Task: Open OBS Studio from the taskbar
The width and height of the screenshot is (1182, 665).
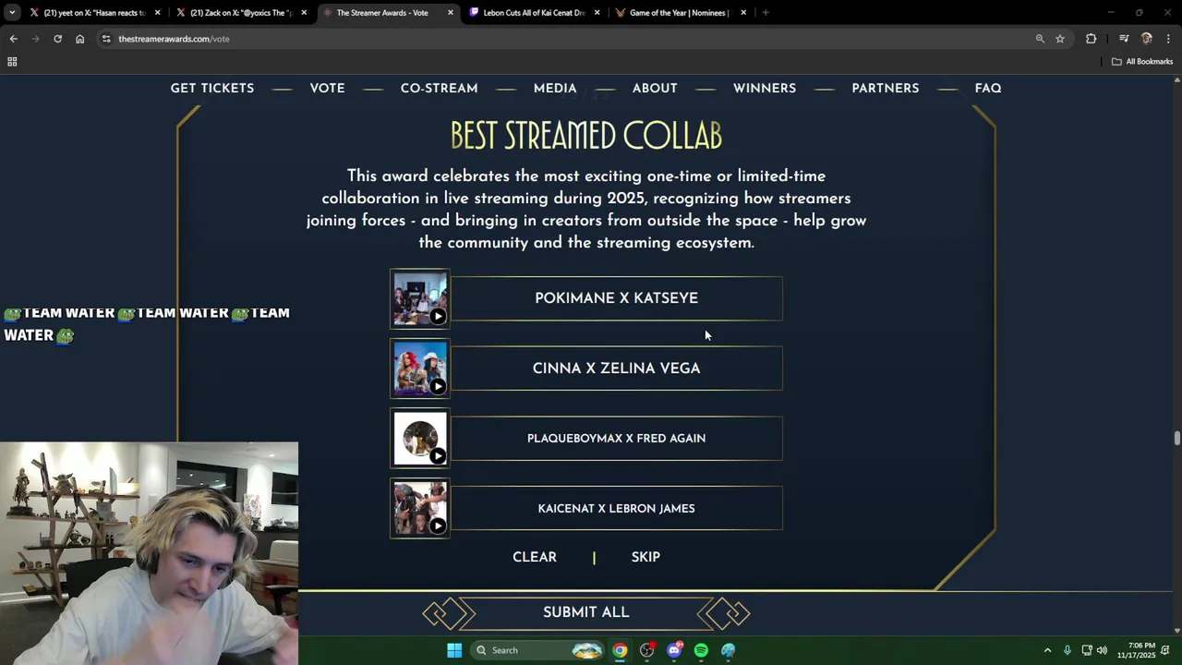Action: point(646,650)
